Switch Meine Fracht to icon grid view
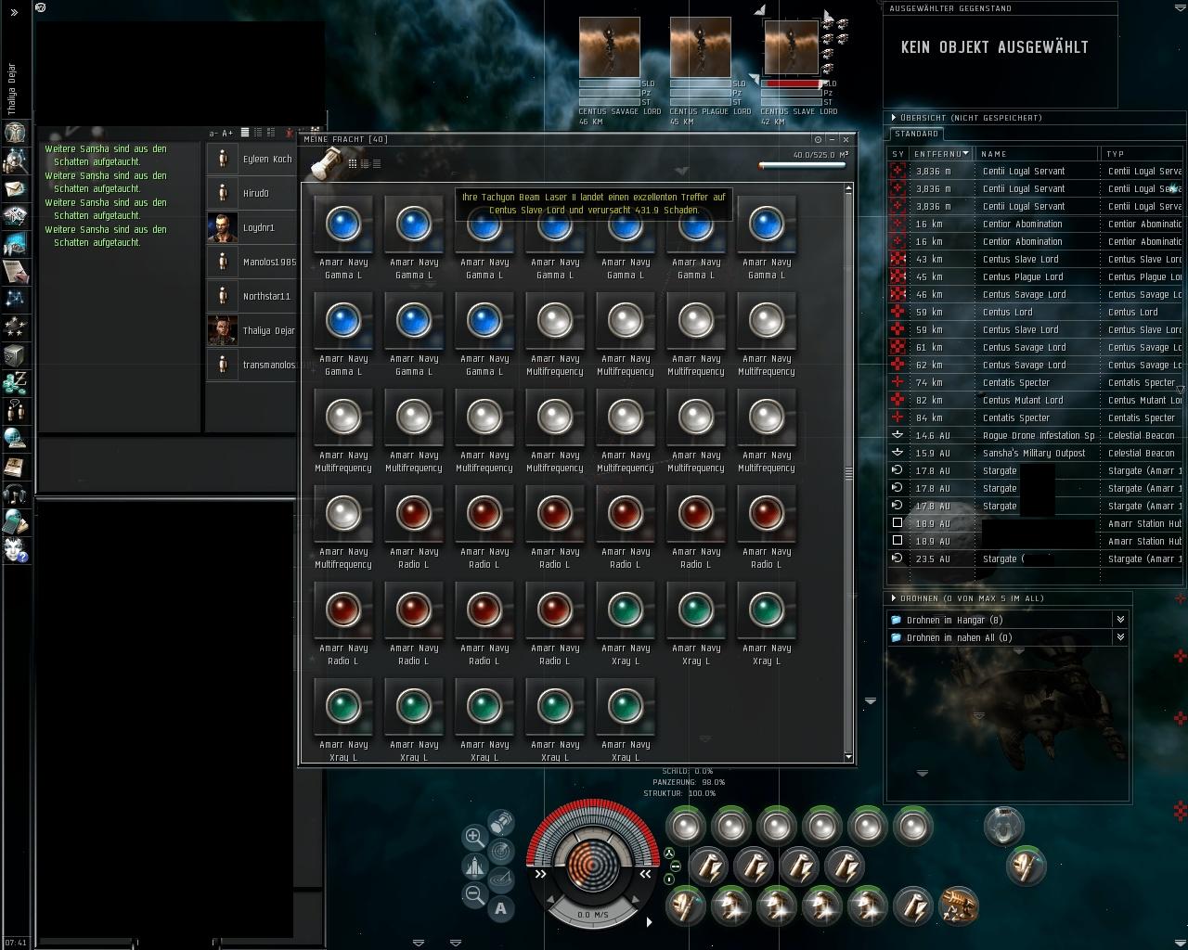This screenshot has height=950, width=1188. (x=353, y=164)
